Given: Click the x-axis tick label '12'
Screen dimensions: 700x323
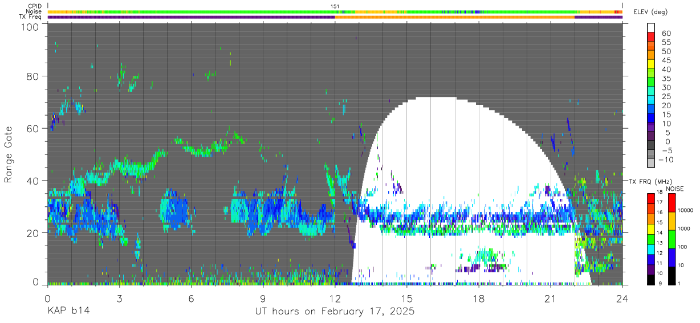Looking at the screenshot, I should (x=335, y=299).
